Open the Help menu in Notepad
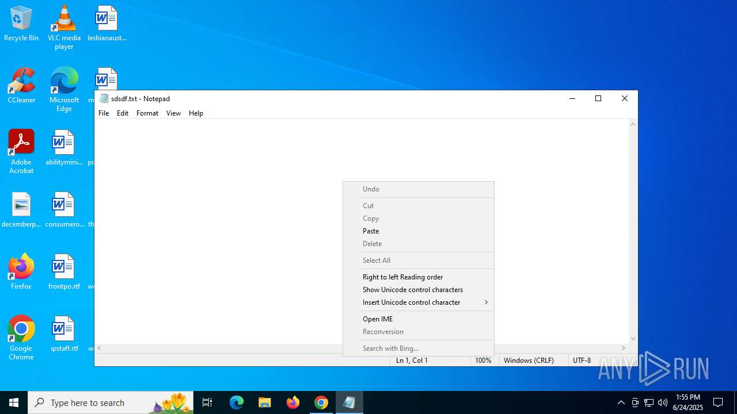This screenshot has height=414, width=737. pos(196,113)
